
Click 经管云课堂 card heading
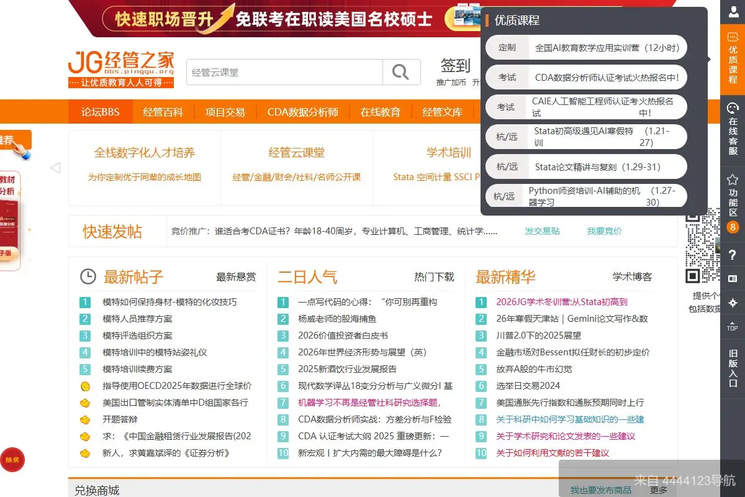point(297,153)
